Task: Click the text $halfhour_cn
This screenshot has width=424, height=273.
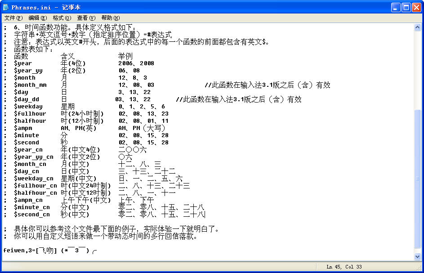Action: 36,193
